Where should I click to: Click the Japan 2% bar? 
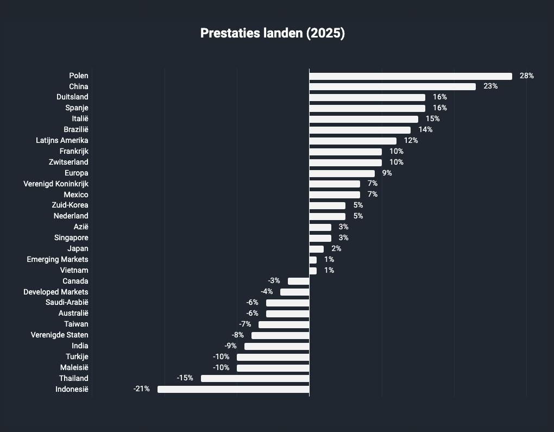(x=317, y=249)
